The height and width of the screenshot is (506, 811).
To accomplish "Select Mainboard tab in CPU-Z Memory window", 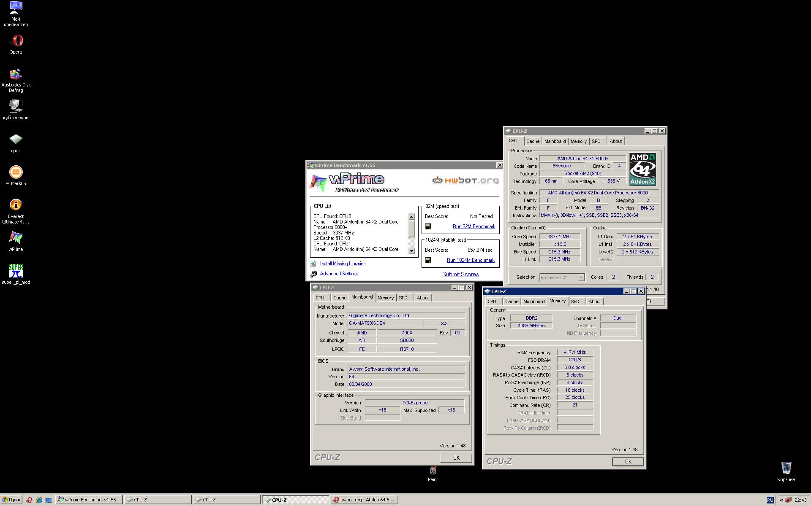I will [534, 301].
